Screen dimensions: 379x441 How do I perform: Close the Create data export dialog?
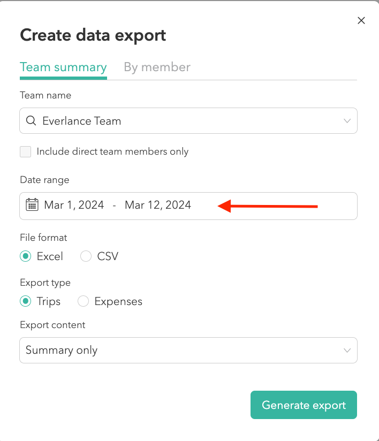(361, 21)
